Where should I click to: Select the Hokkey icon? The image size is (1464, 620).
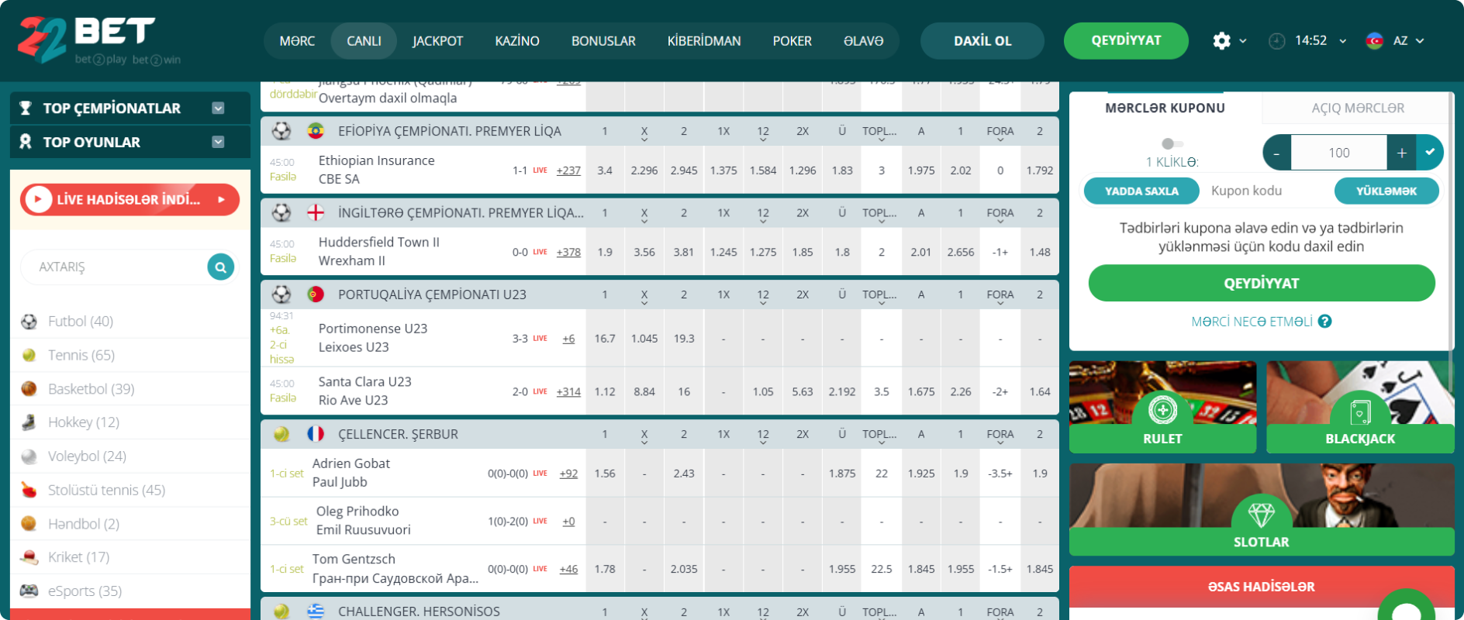pos(29,422)
